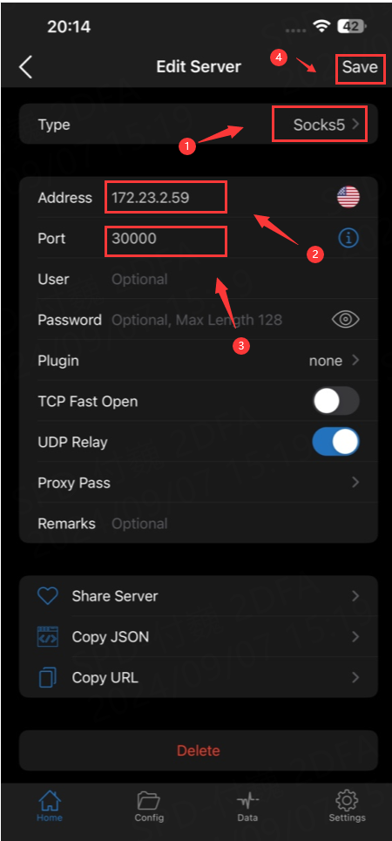Tap the Share Server heart icon
The width and height of the screenshot is (392, 841).
point(48,596)
